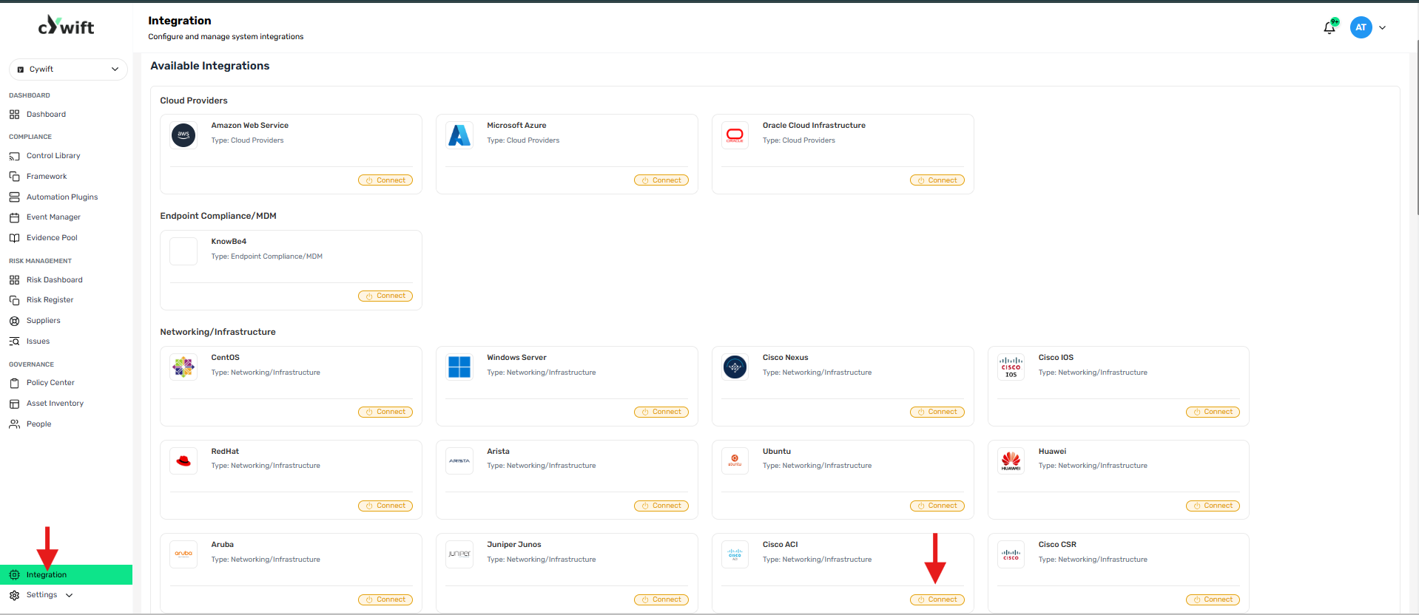Image resolution: width=1419 pixels, height=615 pixels.
Task: Go to Control Library
Action: tap(53, 156)
